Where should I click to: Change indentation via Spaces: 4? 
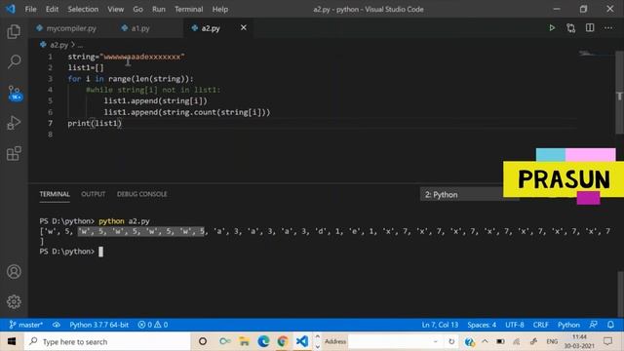click(x=482, y=325)
